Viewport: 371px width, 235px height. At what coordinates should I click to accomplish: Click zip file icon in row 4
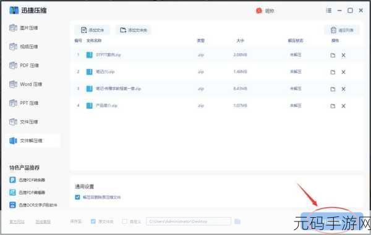[x=89, y=105]
